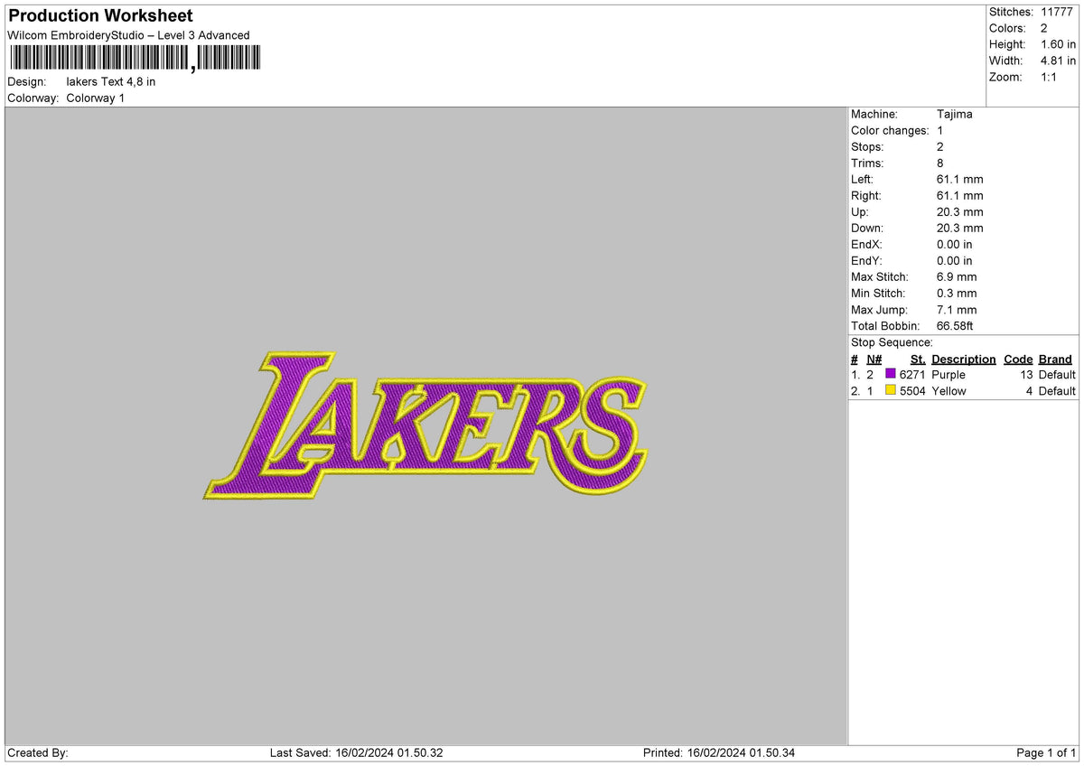Click the Code column header
1084x766 pixels.
1020,359
